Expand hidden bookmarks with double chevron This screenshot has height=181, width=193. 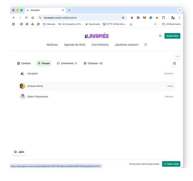tap(155, 24)
